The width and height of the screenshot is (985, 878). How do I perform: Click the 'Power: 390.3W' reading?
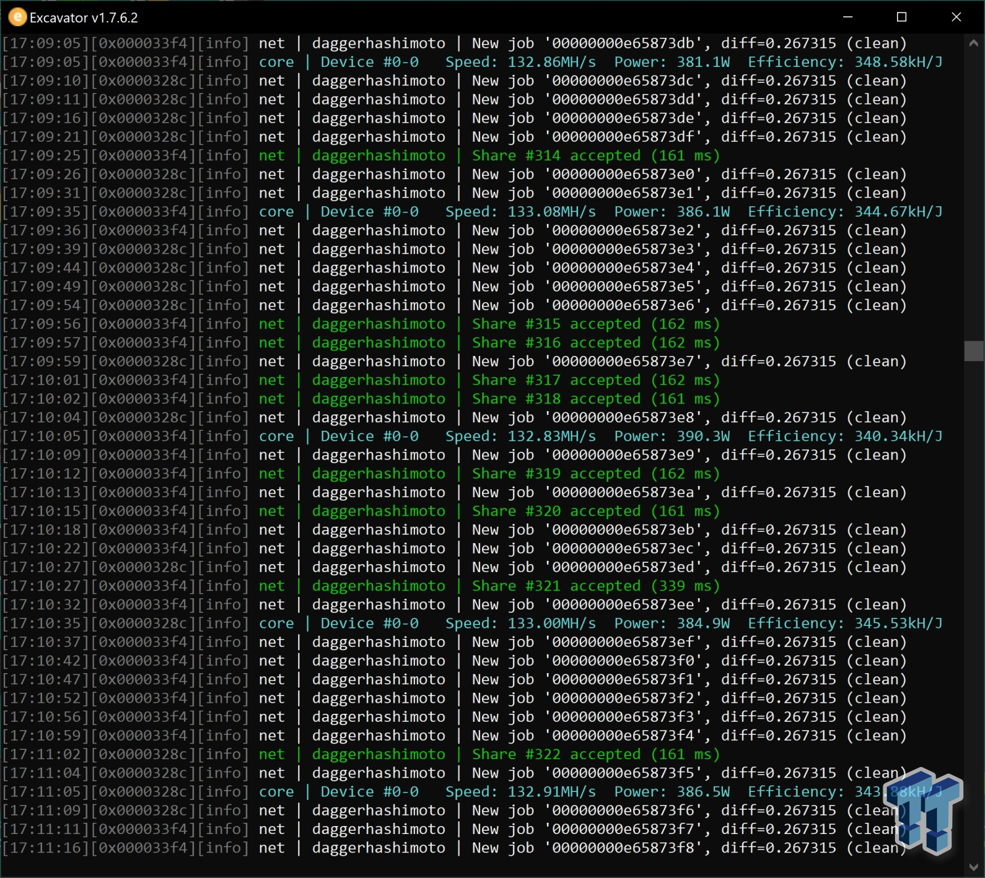click(672, 436)
